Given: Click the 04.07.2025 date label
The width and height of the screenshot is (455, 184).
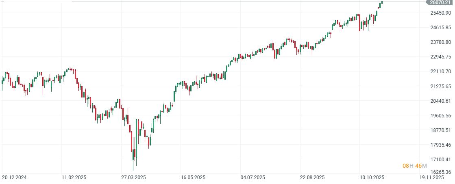Looking at the screenshot, I should coord(253,178).
